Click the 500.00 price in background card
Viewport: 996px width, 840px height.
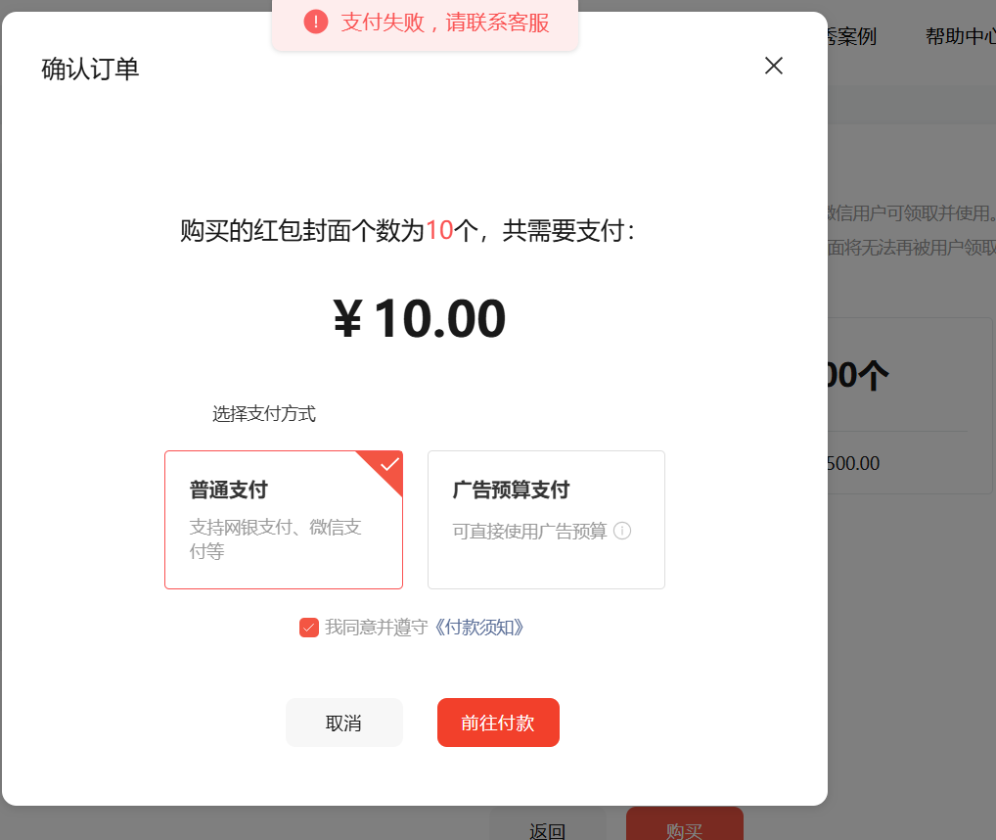[x=853, y=463]
